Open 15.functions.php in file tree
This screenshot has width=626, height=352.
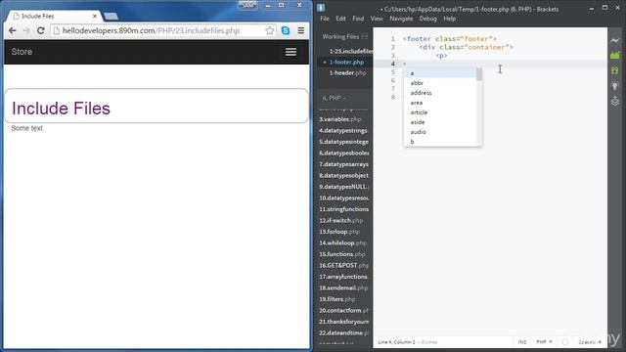pos(341,254)
